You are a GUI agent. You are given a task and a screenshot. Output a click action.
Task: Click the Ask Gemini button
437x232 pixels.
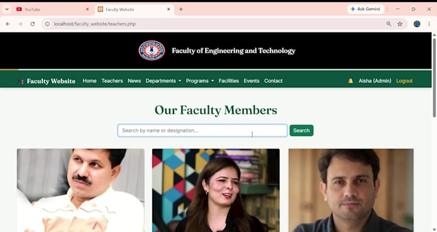tap(366, 9)
